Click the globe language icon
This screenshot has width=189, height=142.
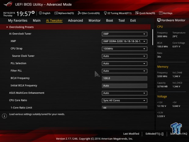[40, 13]
